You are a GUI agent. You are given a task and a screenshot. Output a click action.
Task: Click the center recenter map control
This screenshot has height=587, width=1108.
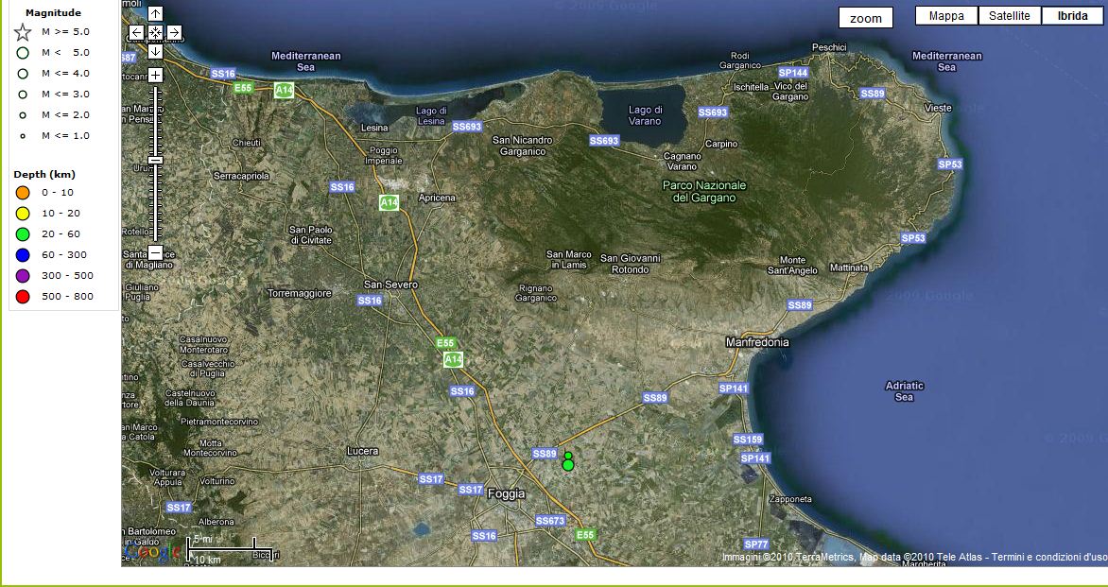[x=155, y=32]
